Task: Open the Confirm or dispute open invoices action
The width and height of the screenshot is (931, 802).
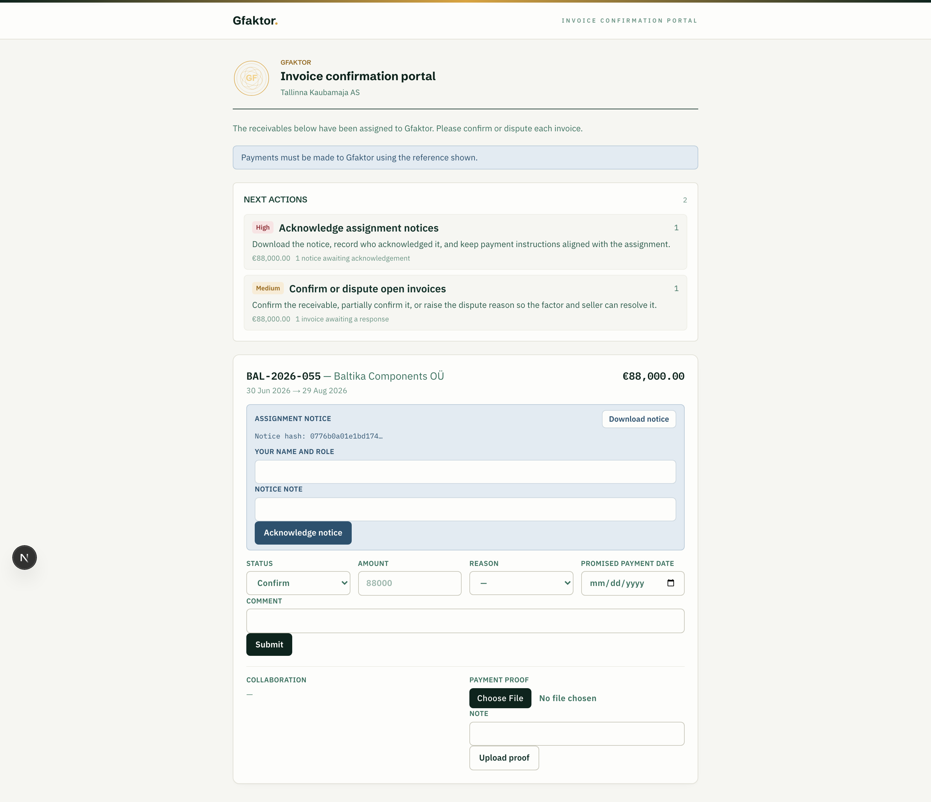Action: (465, 303)
